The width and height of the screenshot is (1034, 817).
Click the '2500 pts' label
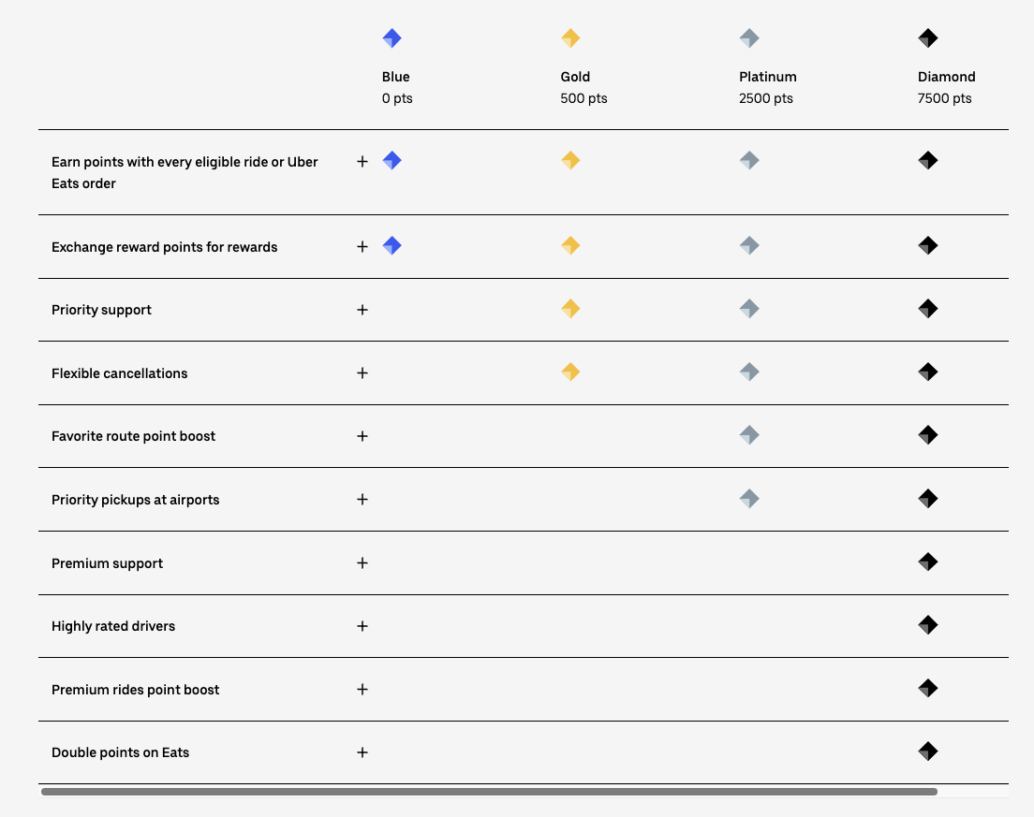(x=765, y=98)
